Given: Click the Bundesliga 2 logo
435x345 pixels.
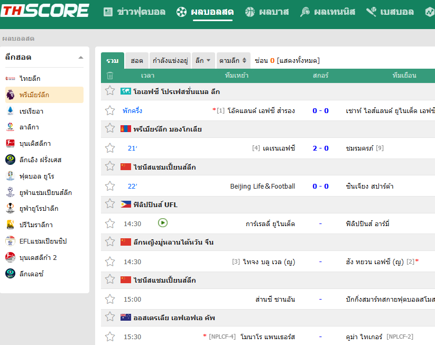Looking at the screenshot, I should (10, 257).
